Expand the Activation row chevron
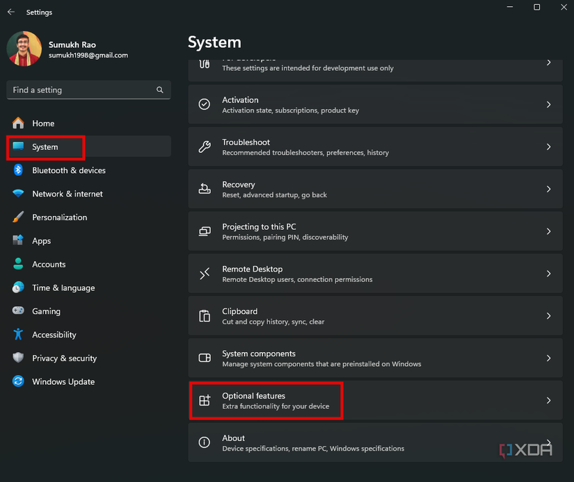This screenshot has height=482, width=574. click(548, 104)
